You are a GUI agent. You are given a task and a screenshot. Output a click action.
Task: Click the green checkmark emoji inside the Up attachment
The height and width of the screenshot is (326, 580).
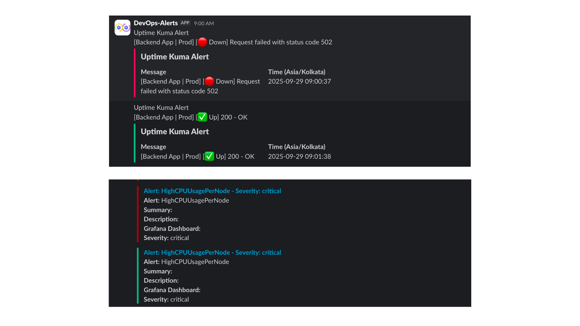pos(209,156)
